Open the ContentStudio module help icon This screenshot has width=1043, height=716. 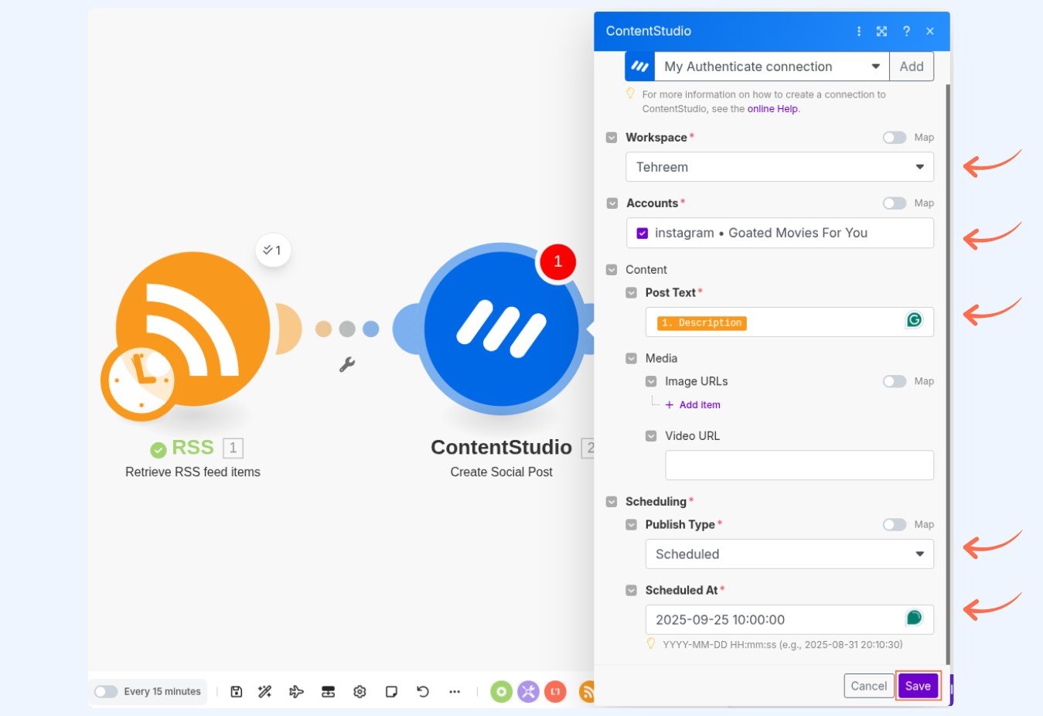(906, 31)
